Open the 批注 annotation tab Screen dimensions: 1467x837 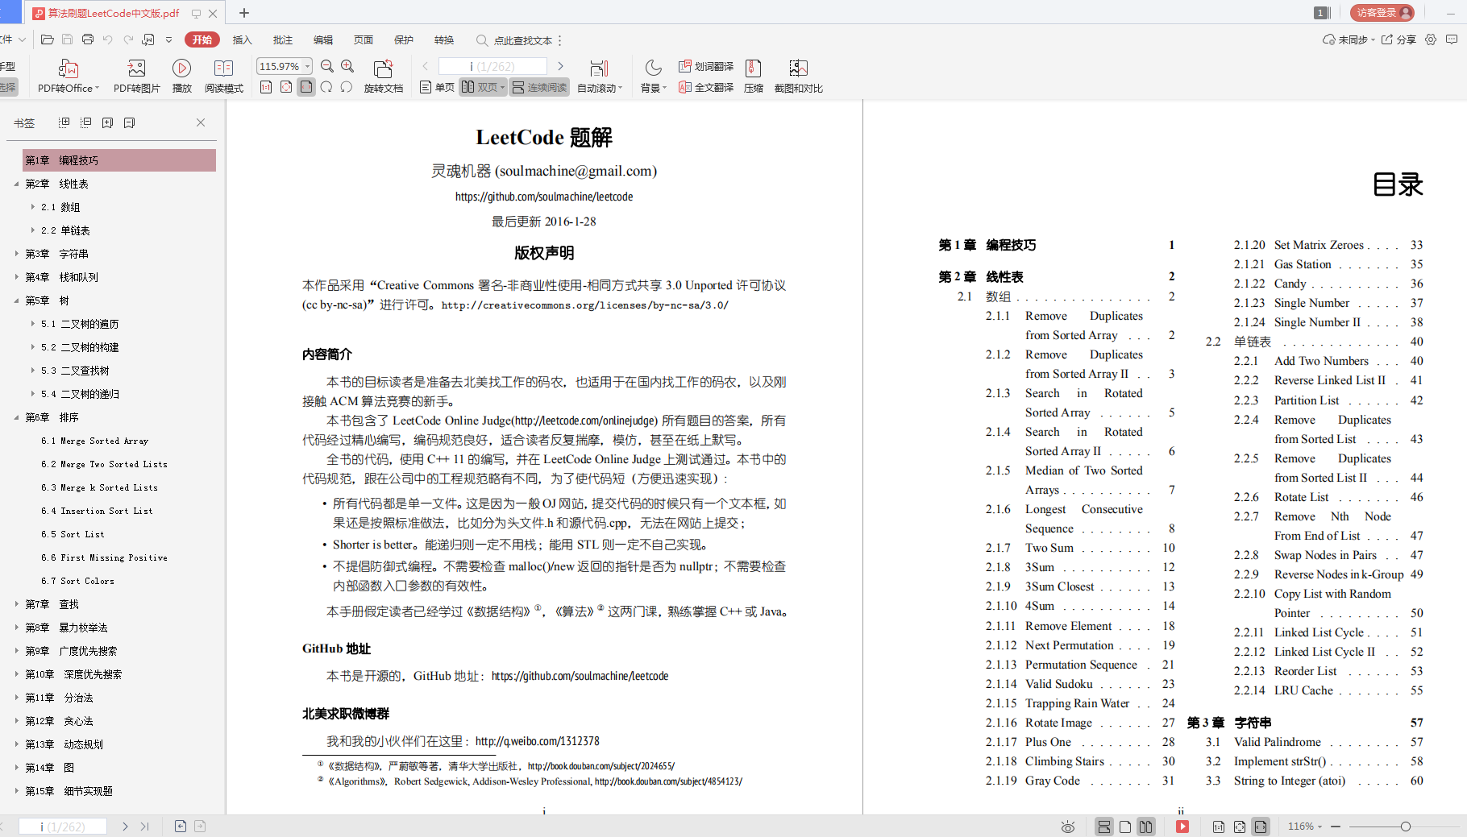click(282, 39)
